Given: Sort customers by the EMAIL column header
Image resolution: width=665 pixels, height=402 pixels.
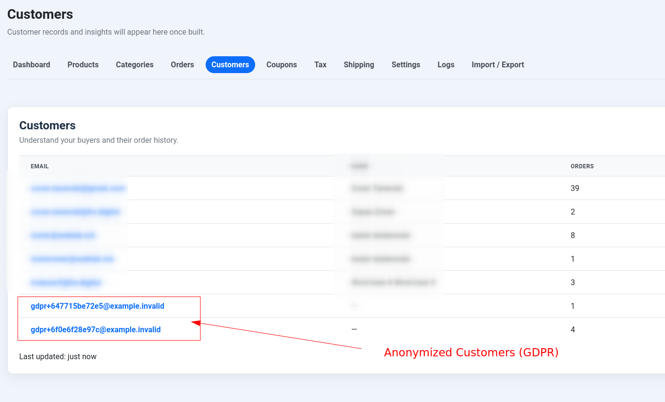Looking at the screenshot, I should click(x=39, y=166).
